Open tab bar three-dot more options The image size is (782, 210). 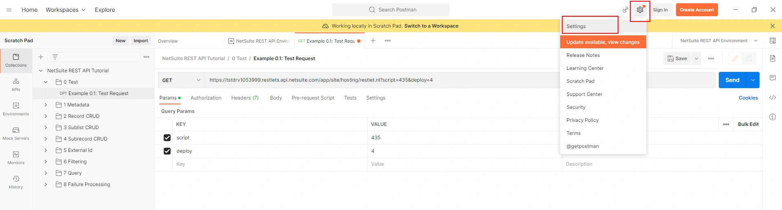pyautogui.click(x=388, y=41)
